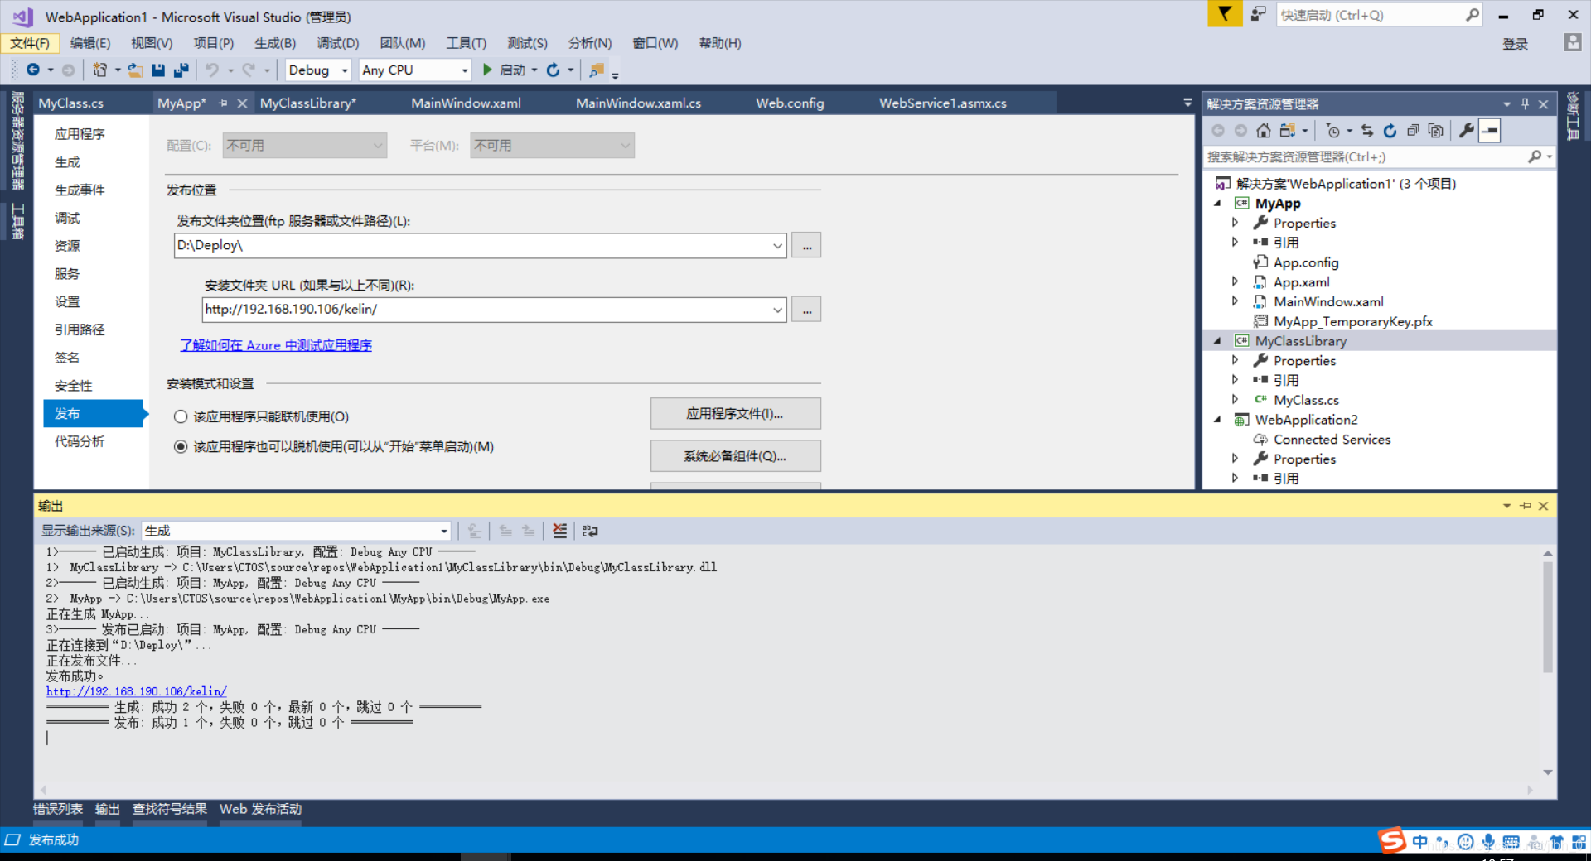Click the Solution Explorer search field
Image resolution: width=1591 pixels, height=861 pixels.
1365,156
